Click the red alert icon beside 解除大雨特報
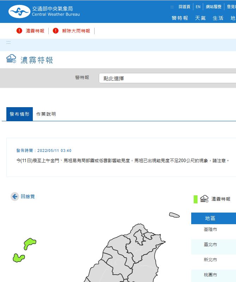This screenshot has height=282, width=236. coord(56,31)
